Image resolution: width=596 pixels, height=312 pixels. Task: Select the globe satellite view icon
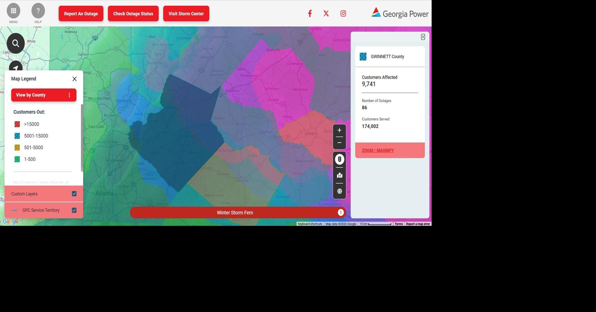[339, 191]
